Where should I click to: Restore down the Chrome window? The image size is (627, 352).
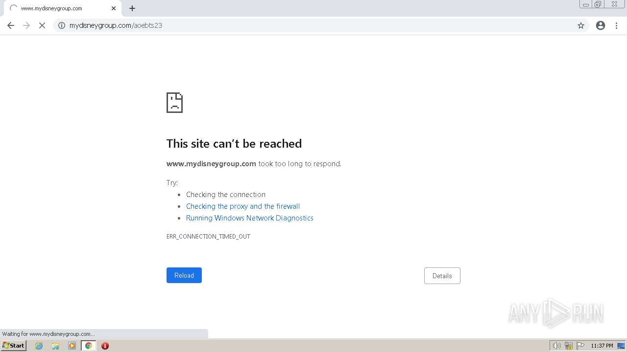[x=599, y=4]
